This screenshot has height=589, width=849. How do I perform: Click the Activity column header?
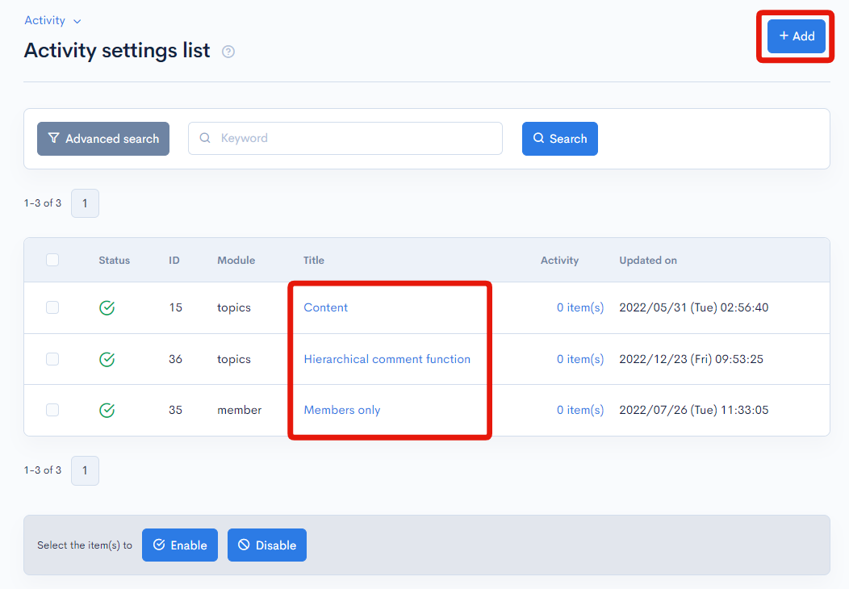click(x=559, y=261)
